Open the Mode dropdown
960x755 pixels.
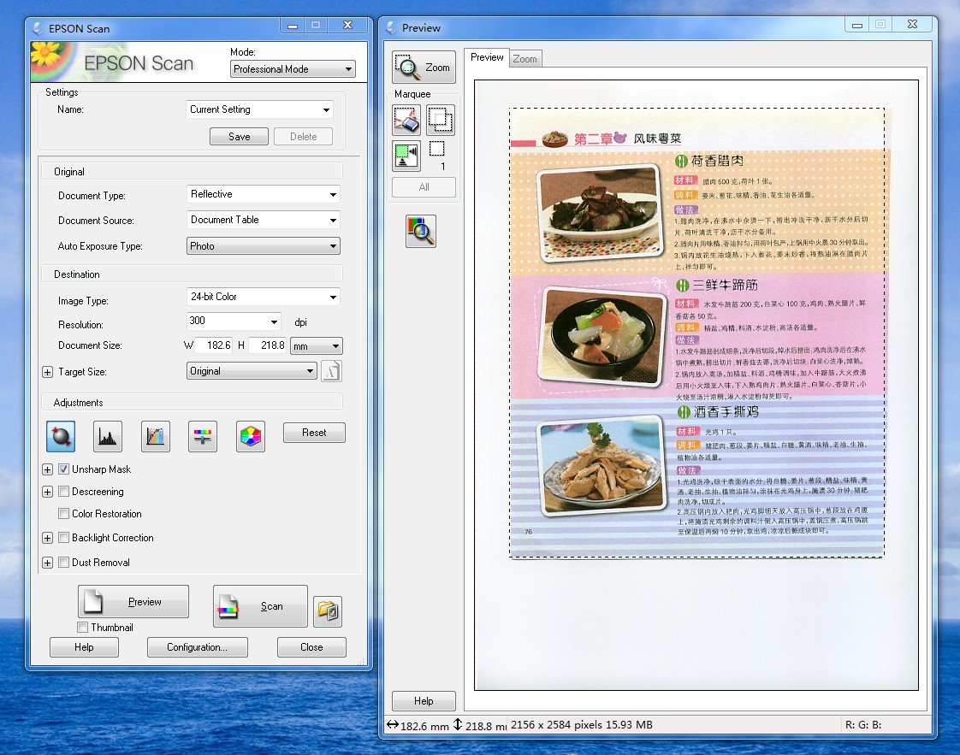point(293,69)
